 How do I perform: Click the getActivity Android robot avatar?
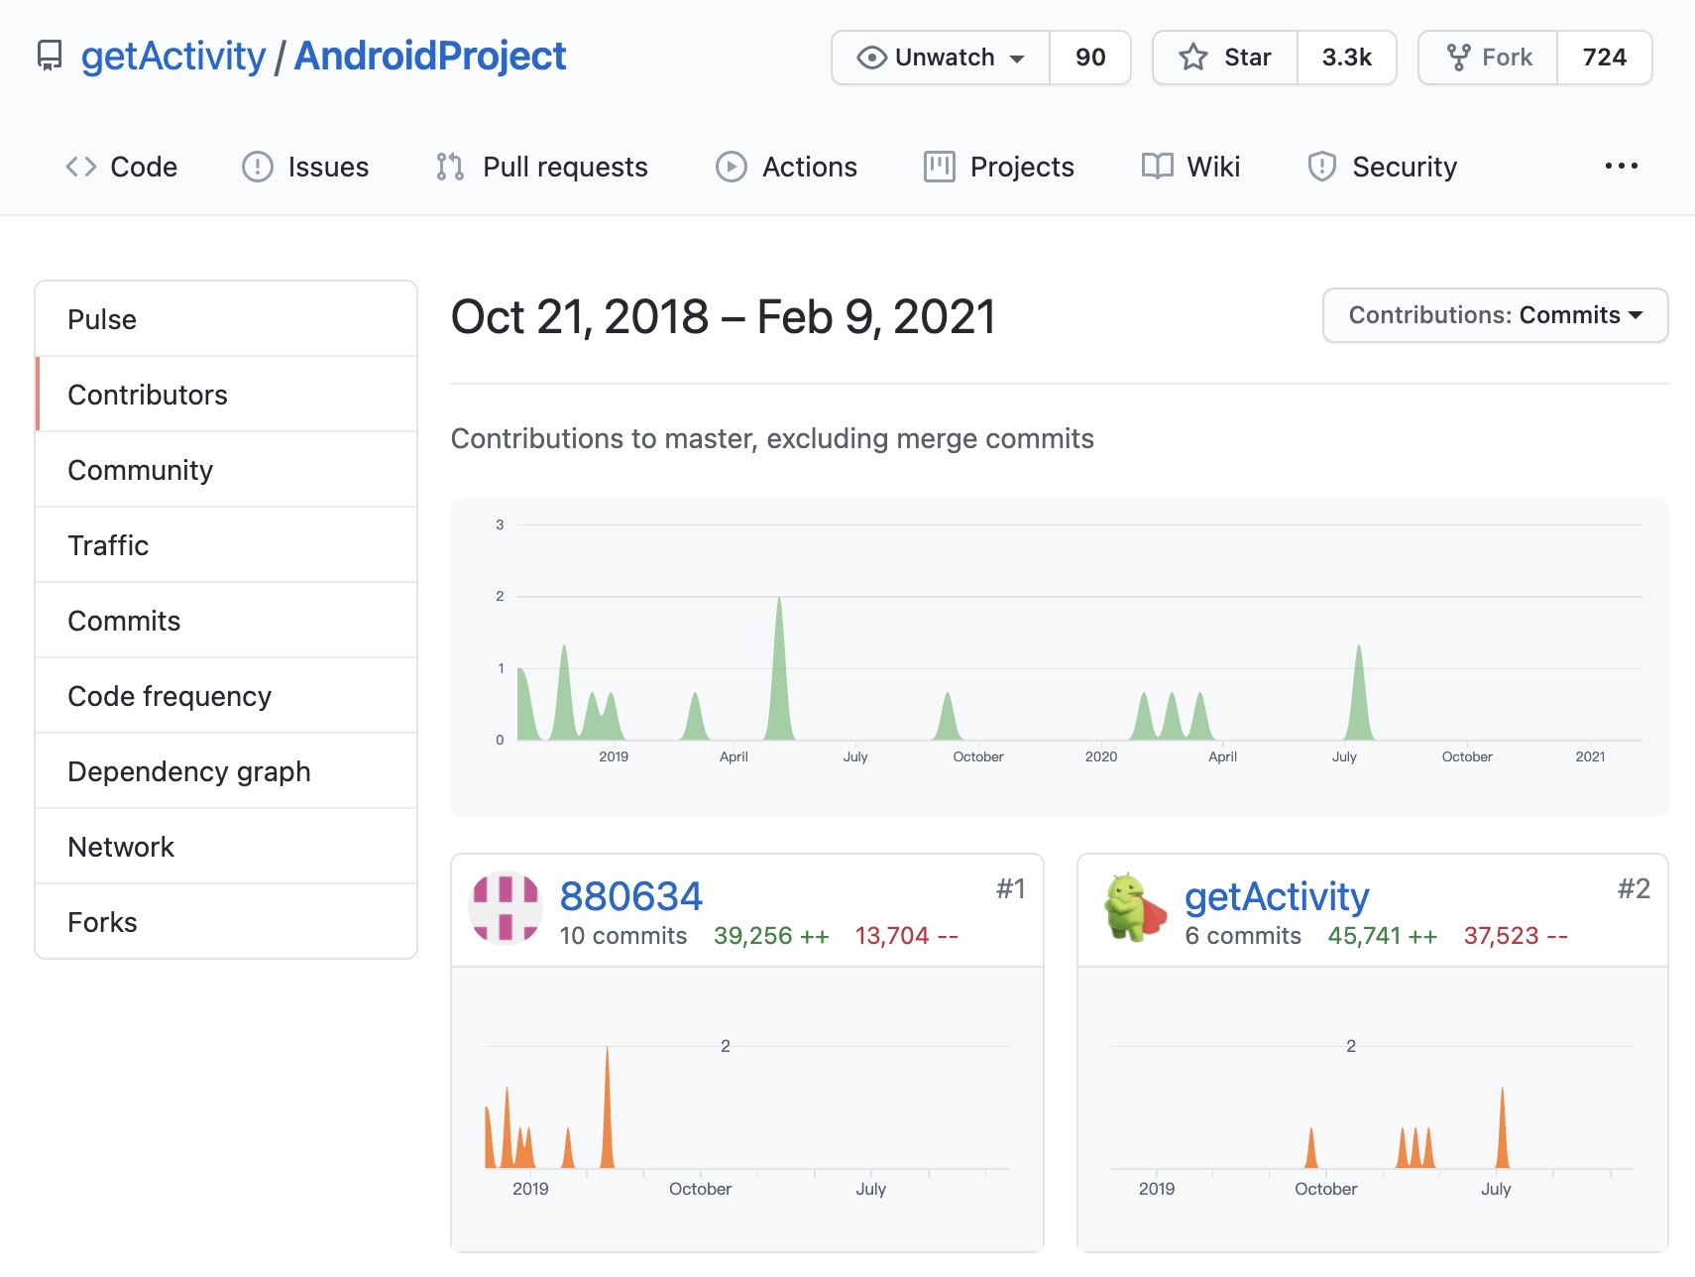point(1134,907)
